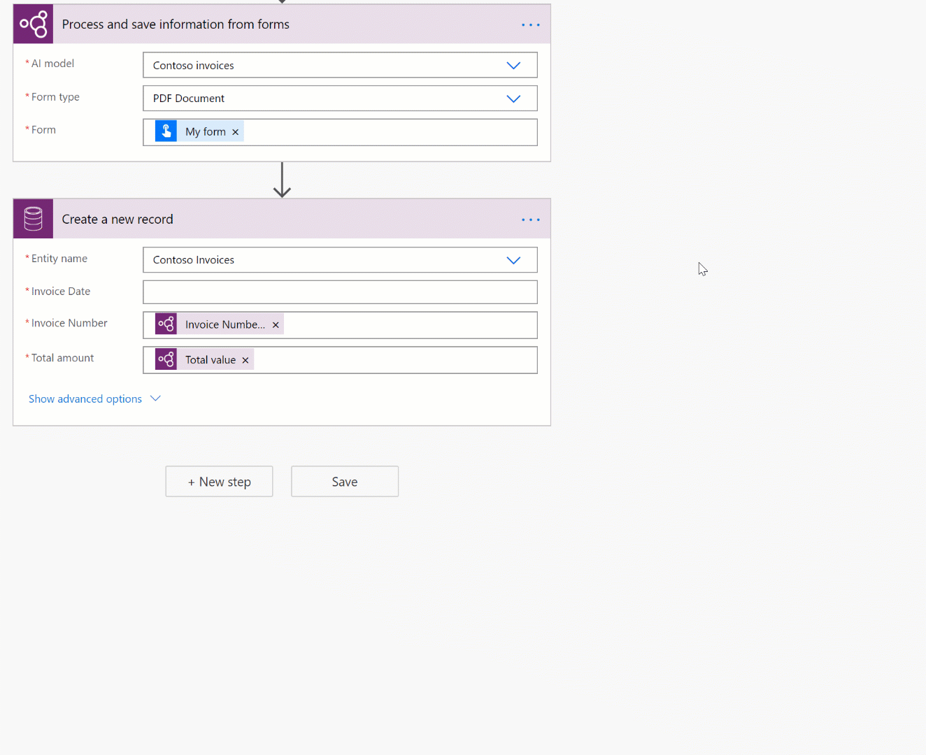Remove the Invoice Number token
This screenshot has width=926, height=755.
pos(276,324)
